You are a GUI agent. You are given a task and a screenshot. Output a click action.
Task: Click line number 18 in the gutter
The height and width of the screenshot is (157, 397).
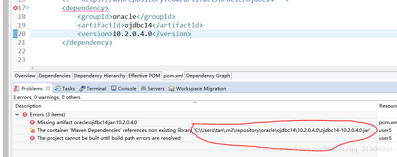click(22, 17)
